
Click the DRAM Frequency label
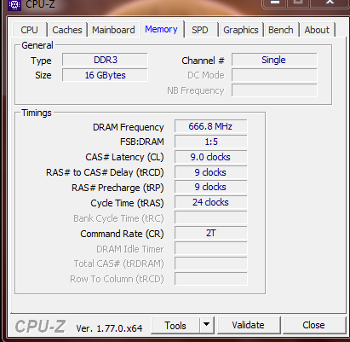click(129, 127)
